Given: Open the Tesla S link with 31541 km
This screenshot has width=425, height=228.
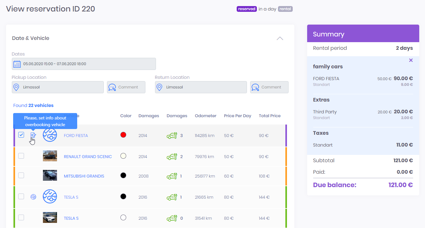Looking at the screenshot, I should point(71,218).
